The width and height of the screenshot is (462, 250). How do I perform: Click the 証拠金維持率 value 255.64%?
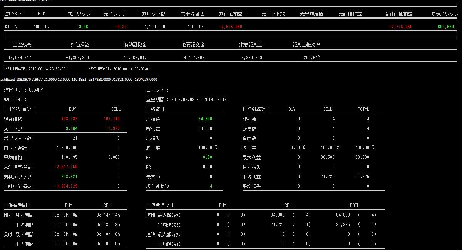(311, 58)
